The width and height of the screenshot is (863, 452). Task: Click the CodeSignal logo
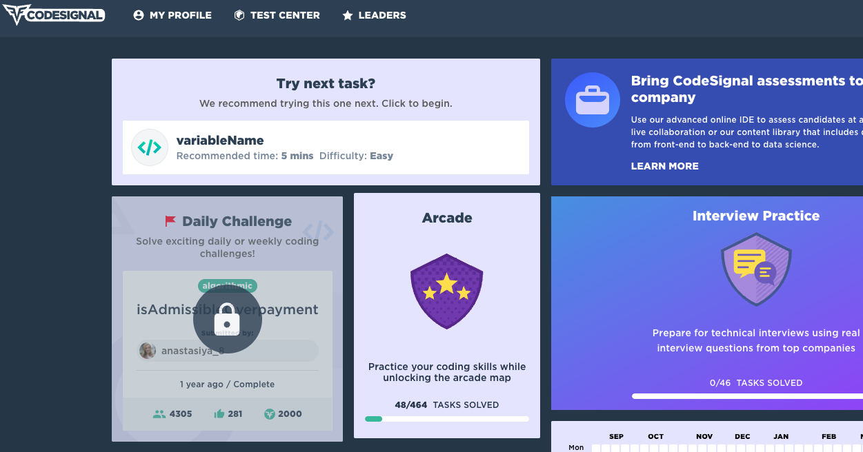(x=54, y=14)
